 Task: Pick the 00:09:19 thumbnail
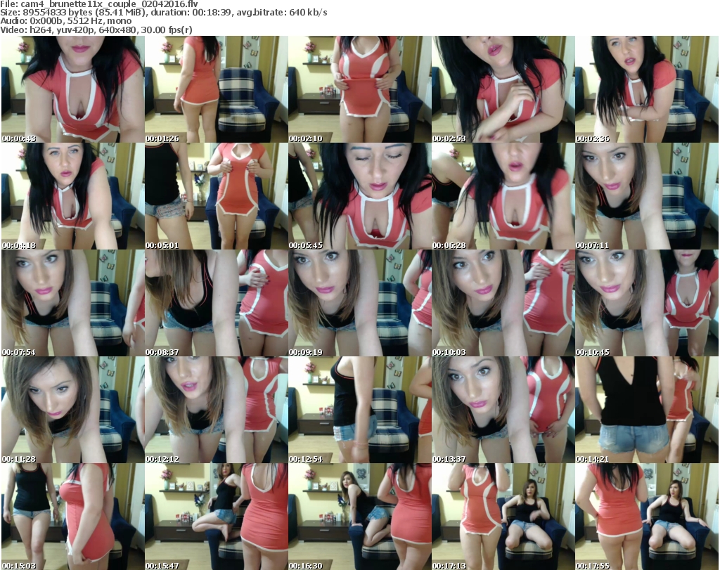pyautogui.click(x=359, y=303)
